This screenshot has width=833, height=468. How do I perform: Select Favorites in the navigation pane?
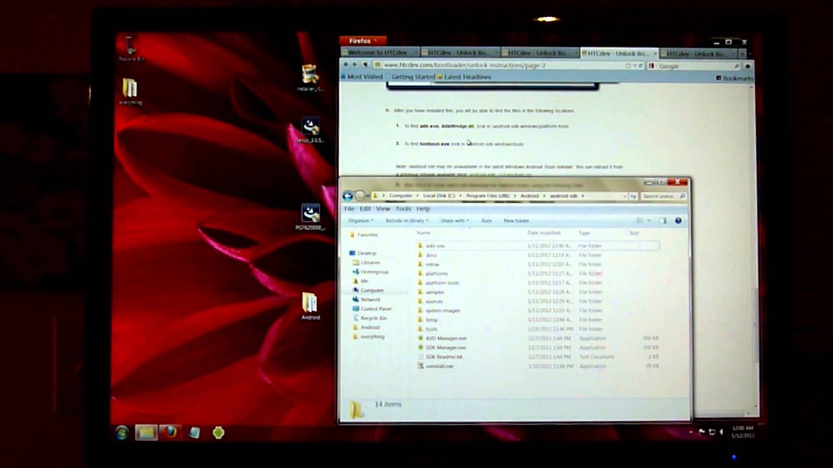click(363, 235)
